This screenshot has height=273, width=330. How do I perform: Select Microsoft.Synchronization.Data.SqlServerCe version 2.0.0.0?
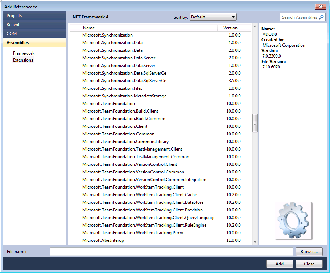pos(161,73)
